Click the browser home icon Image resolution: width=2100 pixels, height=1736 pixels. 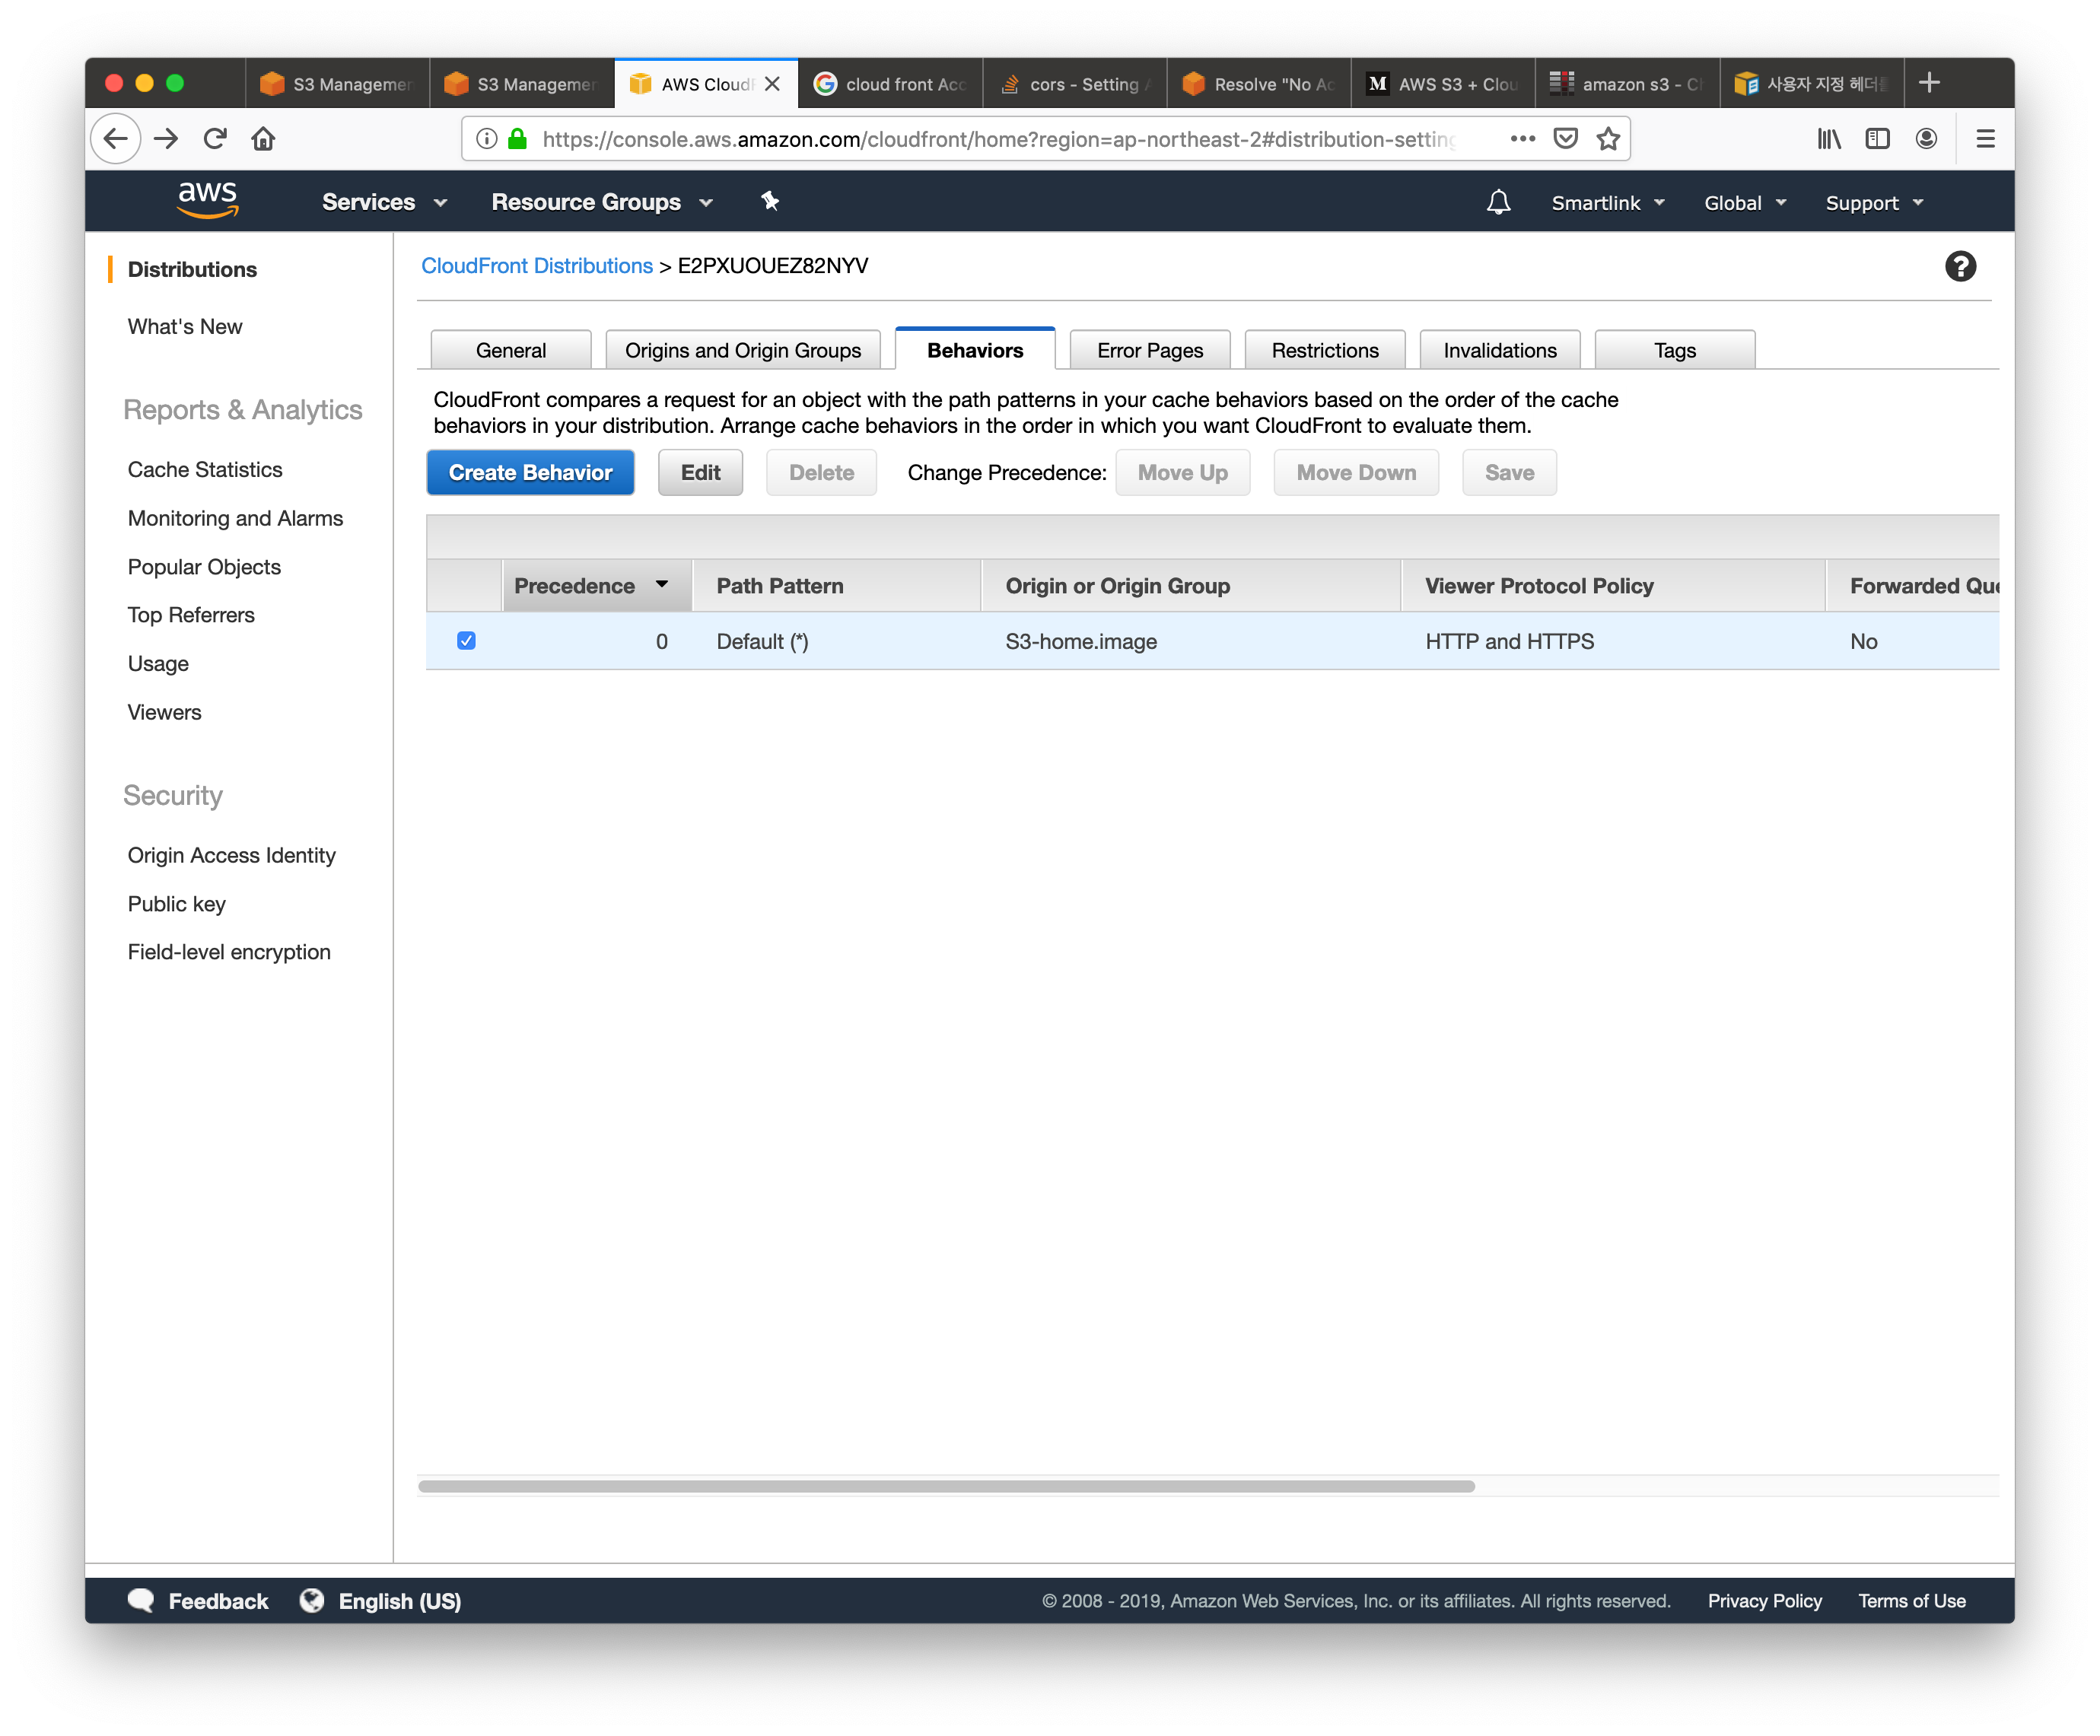[263, 139]
